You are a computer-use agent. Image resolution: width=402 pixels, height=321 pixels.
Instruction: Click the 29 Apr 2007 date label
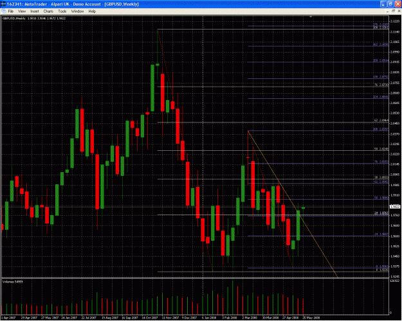[x=29, y=318]
